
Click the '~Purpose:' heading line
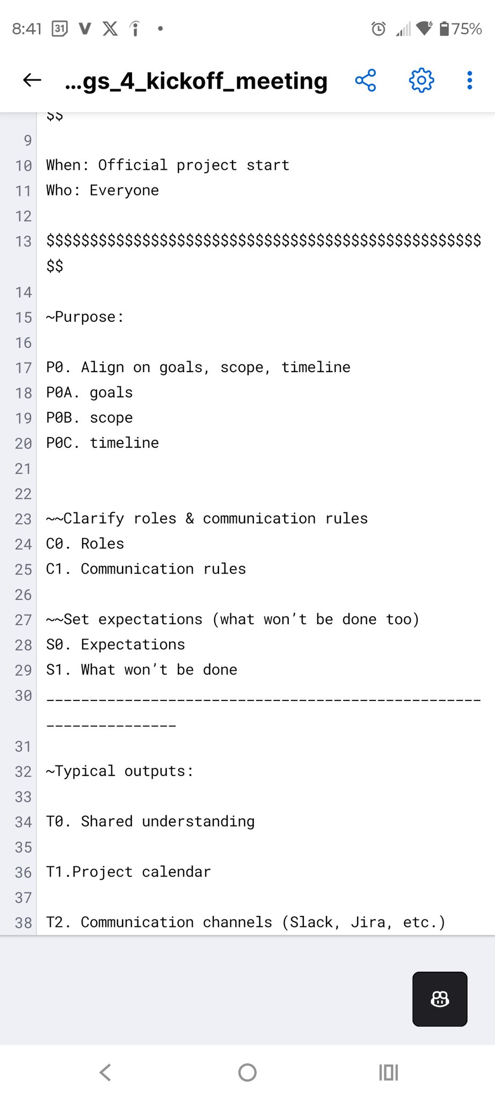point(85,317)
